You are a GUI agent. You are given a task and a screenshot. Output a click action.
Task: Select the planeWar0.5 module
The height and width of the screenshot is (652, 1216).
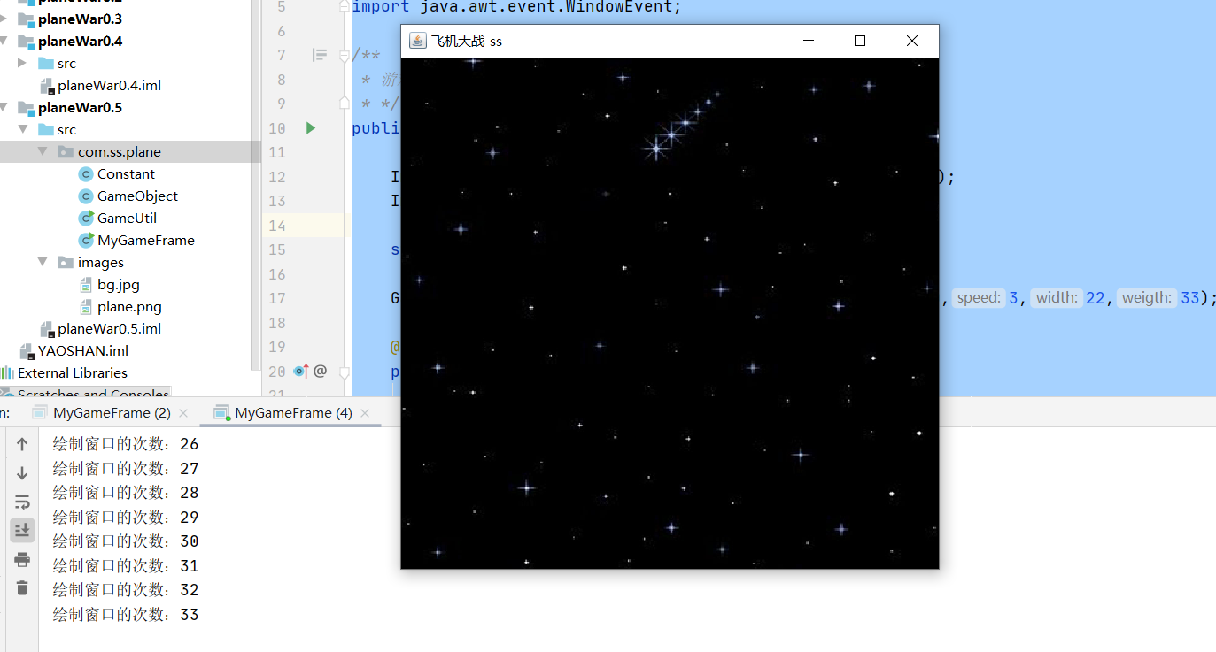pos(80,108)
